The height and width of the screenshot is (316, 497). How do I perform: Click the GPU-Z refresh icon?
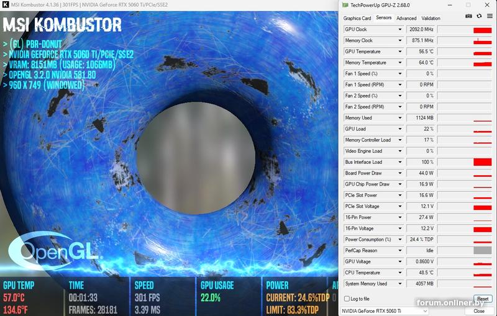[479, 16]
